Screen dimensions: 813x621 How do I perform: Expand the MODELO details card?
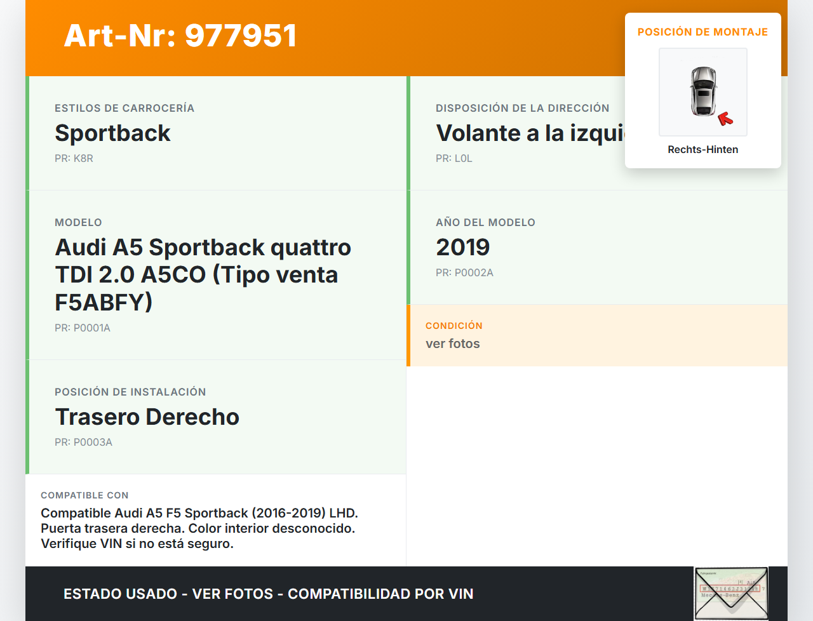203,274
